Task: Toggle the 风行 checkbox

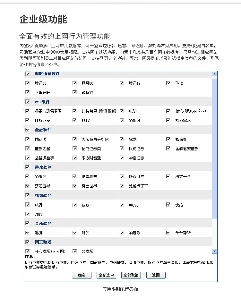Action: tap(28, 205)
